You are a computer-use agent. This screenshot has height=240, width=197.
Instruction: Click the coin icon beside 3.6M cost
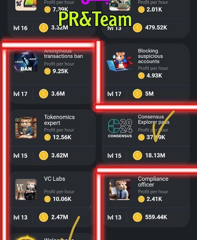coord(43,94)
